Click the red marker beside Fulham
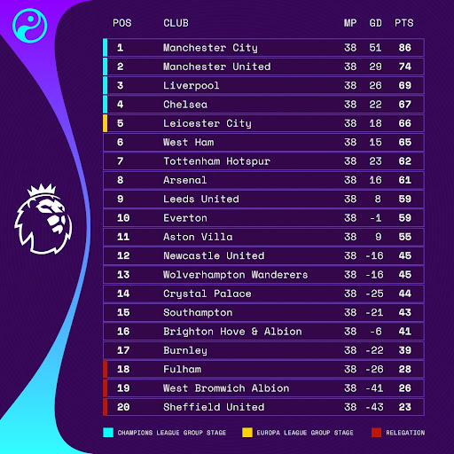Screen dimensions: 454x454 coord(105,369)
